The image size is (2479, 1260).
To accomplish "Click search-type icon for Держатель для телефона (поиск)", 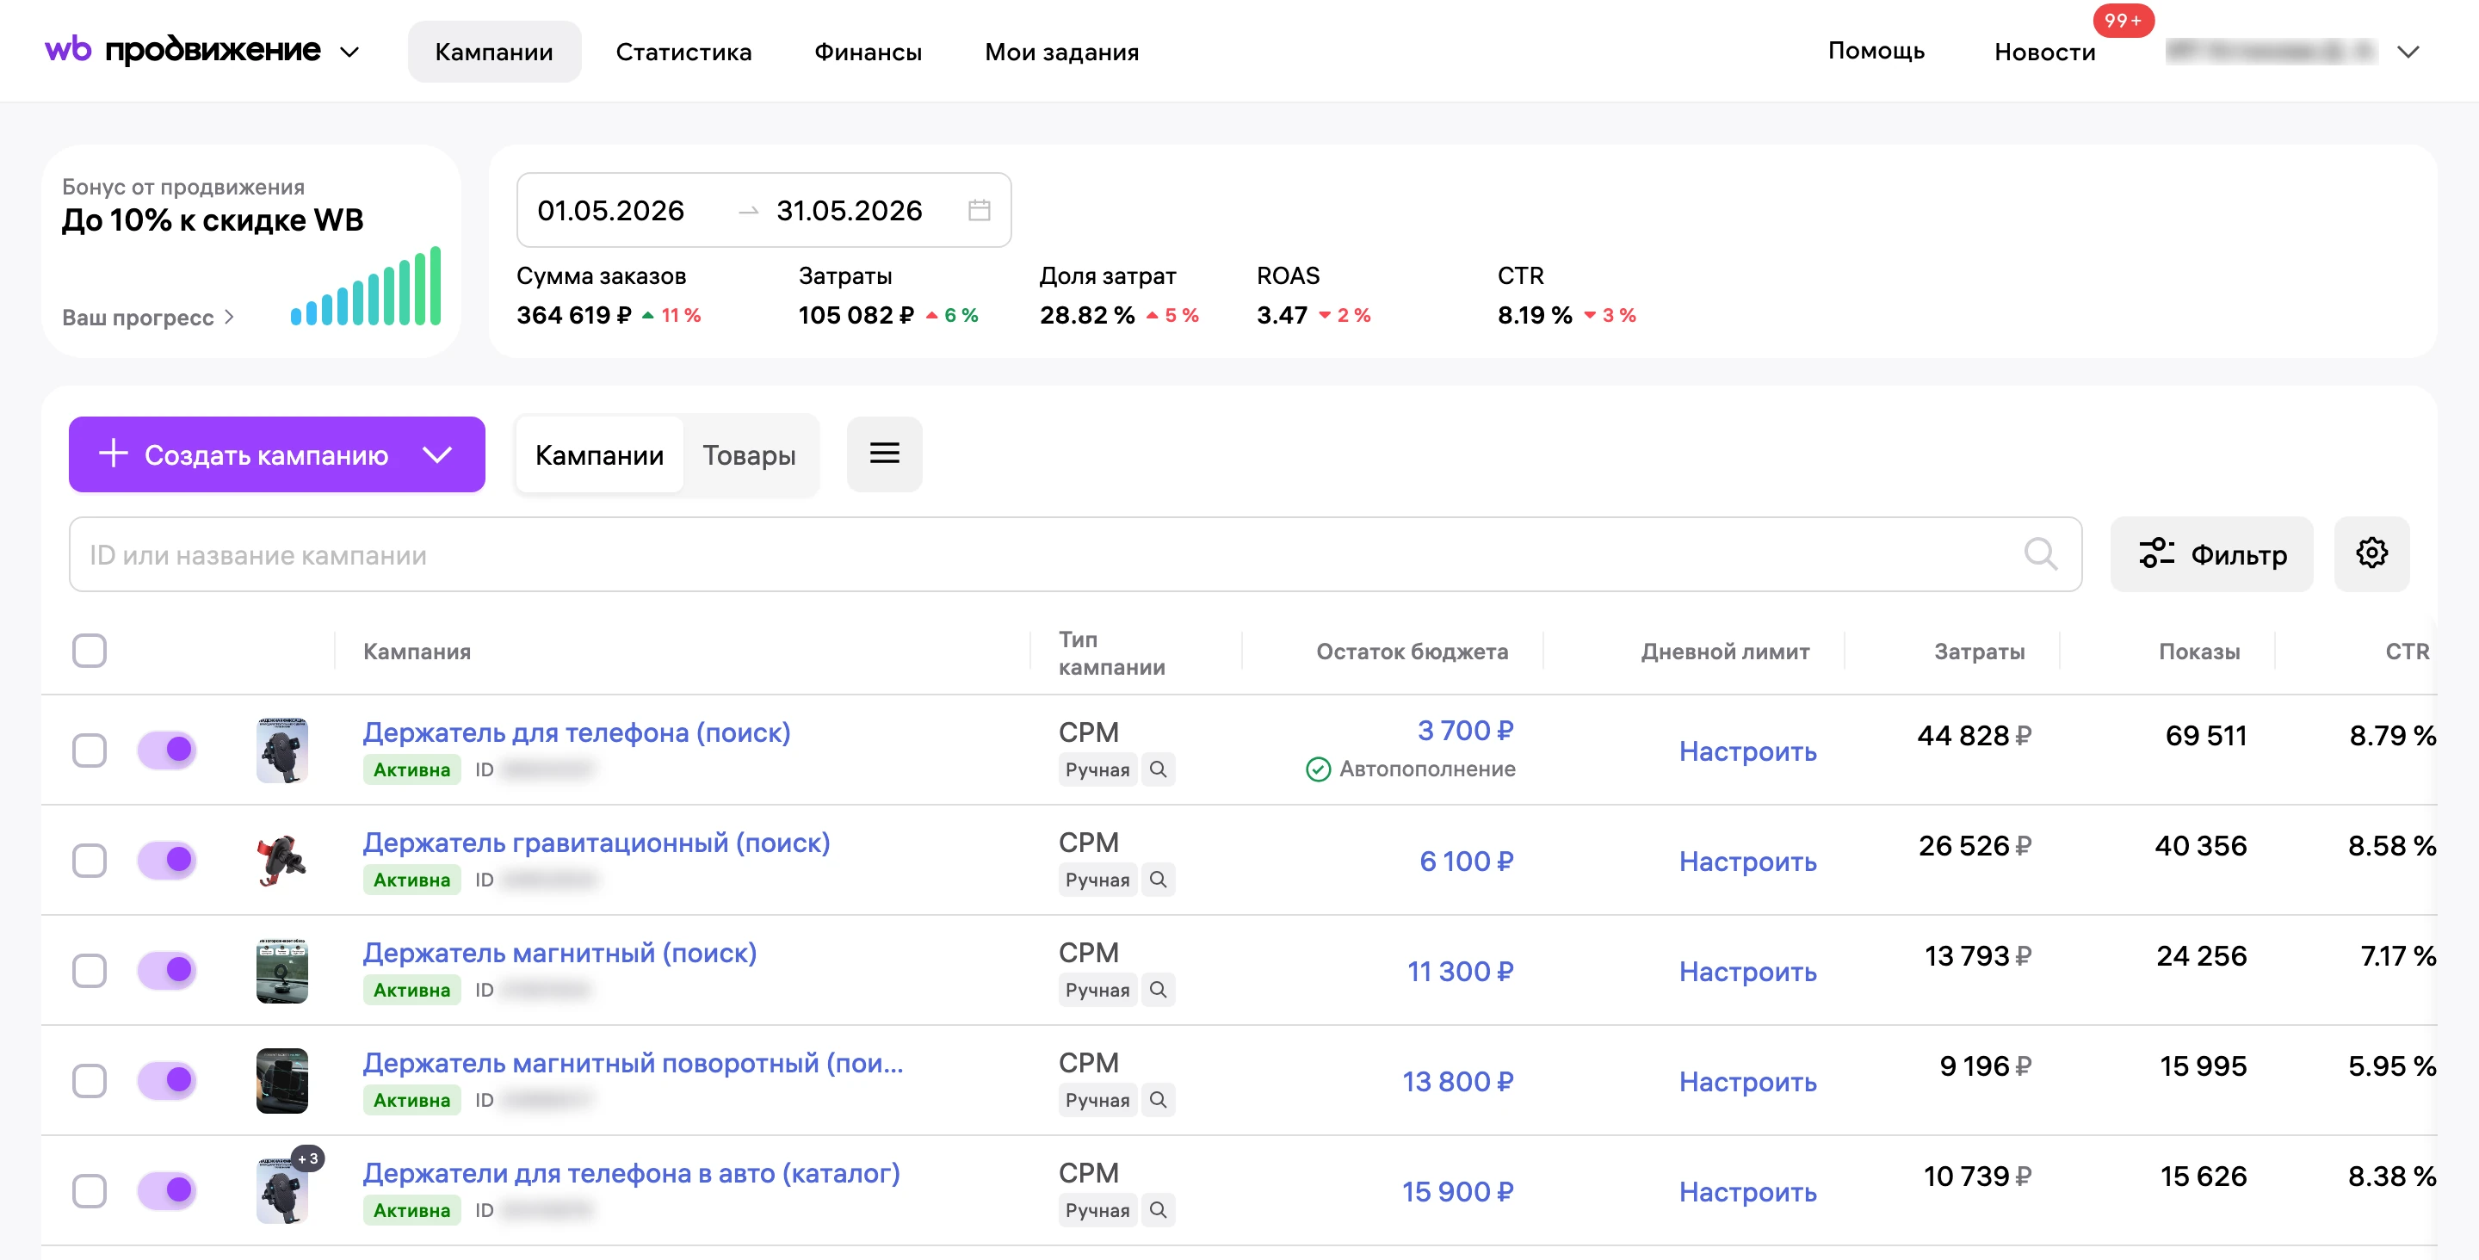I will (x=1158, y=769).
